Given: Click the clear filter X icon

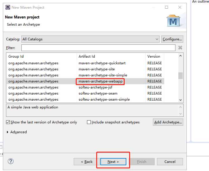Looking at the screenshot, I should (x=180, y=48).
